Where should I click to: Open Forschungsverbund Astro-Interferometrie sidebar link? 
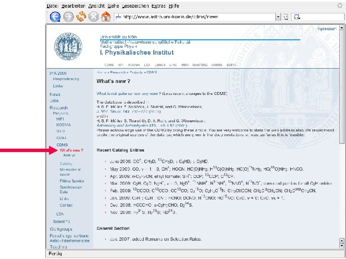pos(70,238)
